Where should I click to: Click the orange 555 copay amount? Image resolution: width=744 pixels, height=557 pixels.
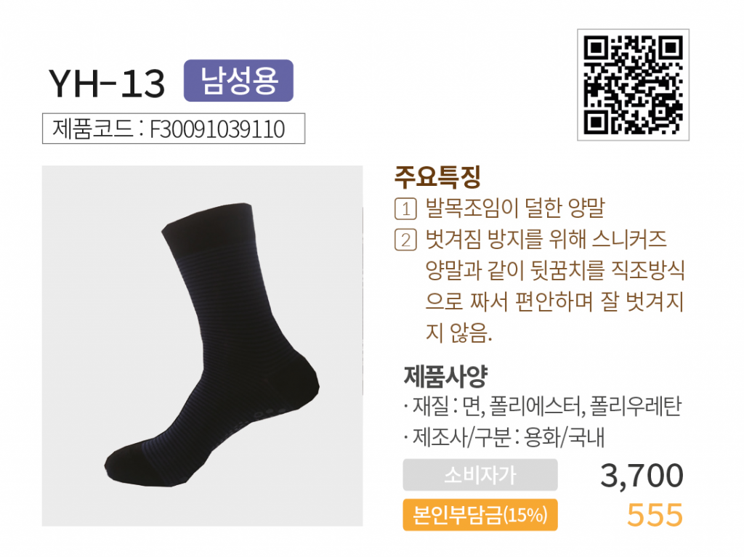(655, 515)
